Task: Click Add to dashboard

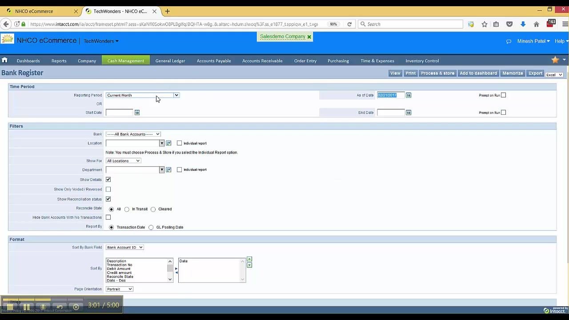Action: (478, 73)
